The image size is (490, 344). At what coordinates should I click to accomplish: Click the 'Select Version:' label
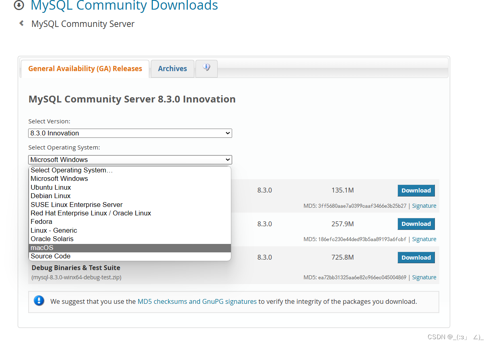[49, 121]
